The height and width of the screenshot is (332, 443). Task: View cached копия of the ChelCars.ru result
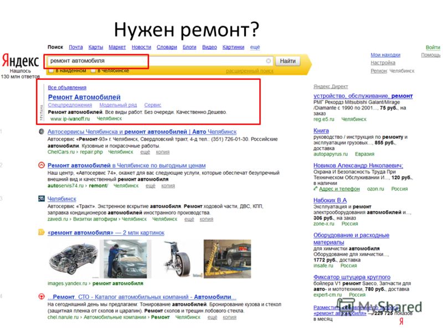pos(163,152)
